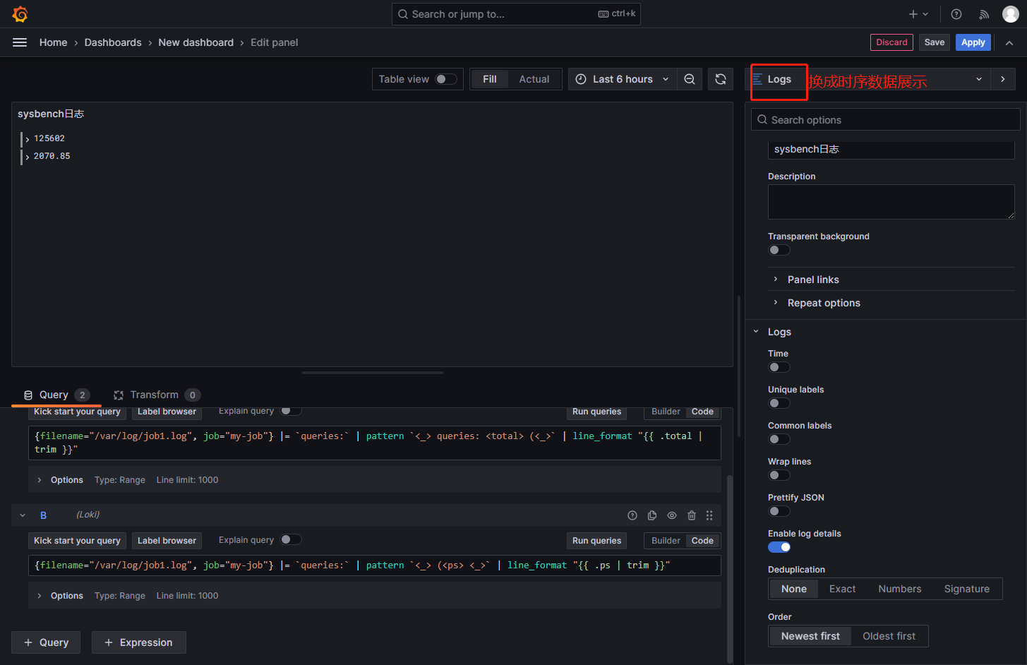Expand Panel links section
The height and width of the screenshot is (665, 1027).
click(813, 280)
